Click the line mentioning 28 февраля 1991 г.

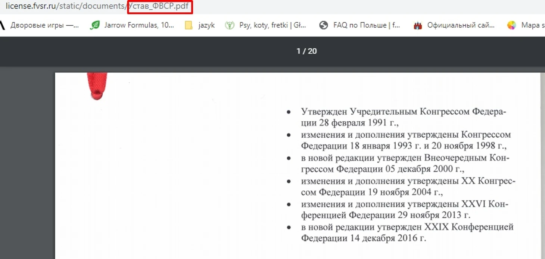pos(350,123)
